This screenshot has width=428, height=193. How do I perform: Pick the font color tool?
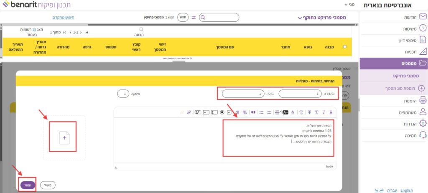(x=293, y=112)
